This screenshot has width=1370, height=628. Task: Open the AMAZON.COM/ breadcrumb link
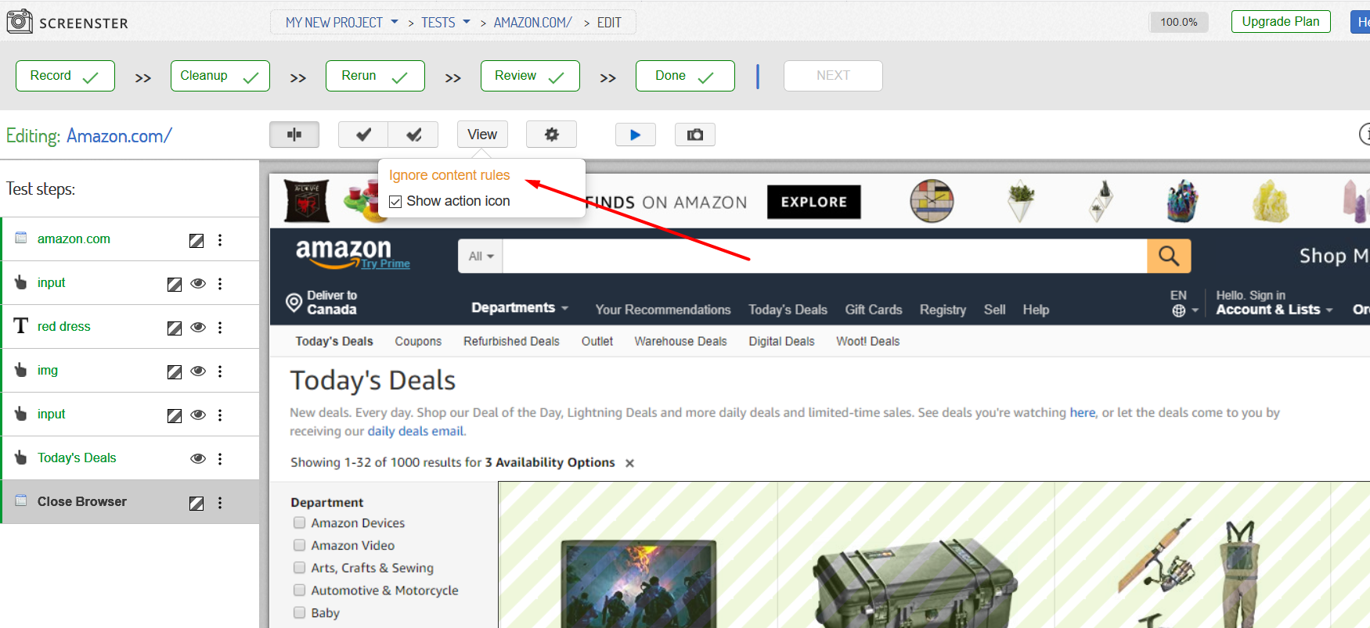[x=532, y=23]
